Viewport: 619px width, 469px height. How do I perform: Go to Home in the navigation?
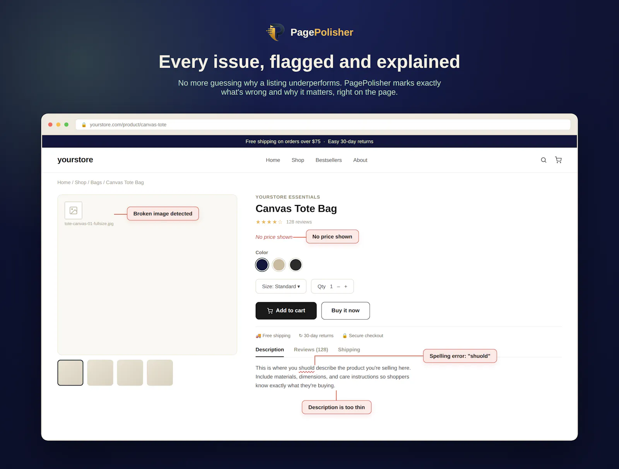(x=273, y=160)
